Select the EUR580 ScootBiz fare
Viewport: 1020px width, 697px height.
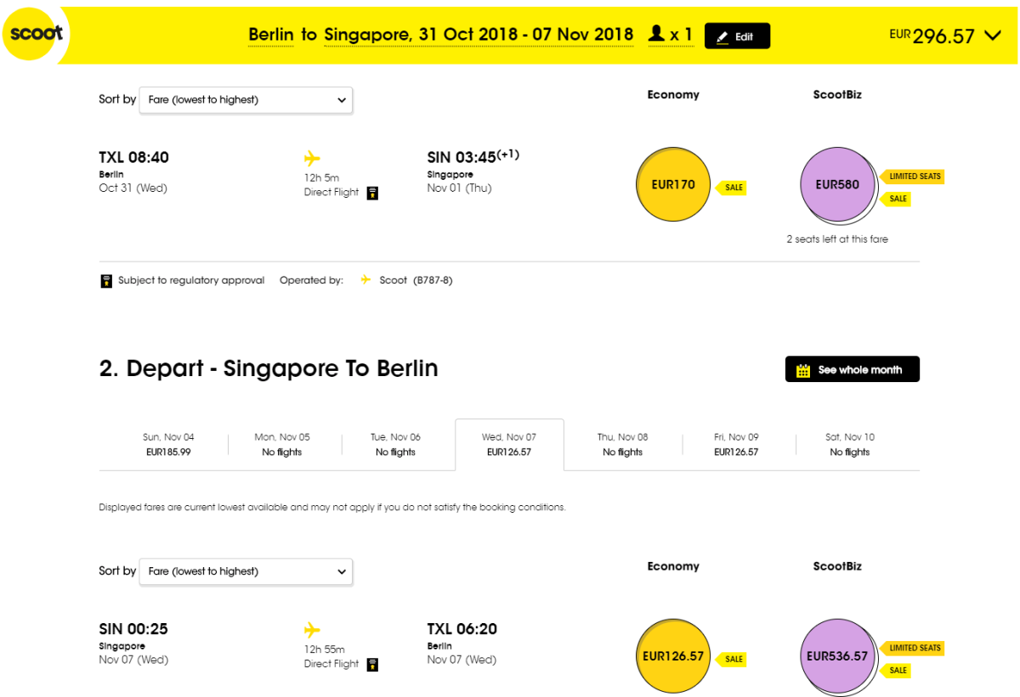[x=836, y=185]
